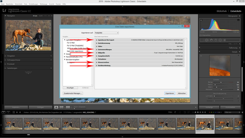Click the Kopieren button

(x=16, y=107)
